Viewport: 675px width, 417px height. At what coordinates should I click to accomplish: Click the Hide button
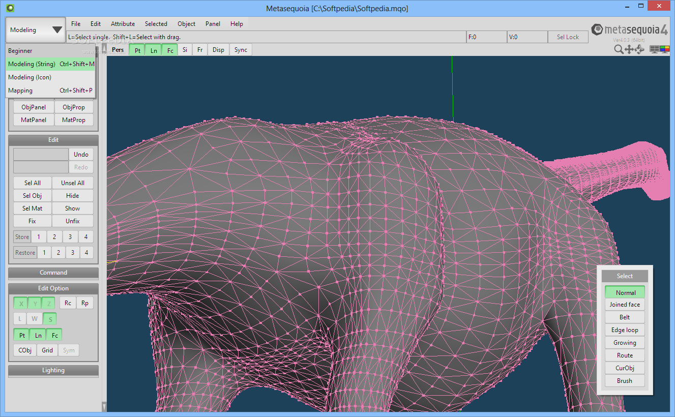(x=73, y=196)
